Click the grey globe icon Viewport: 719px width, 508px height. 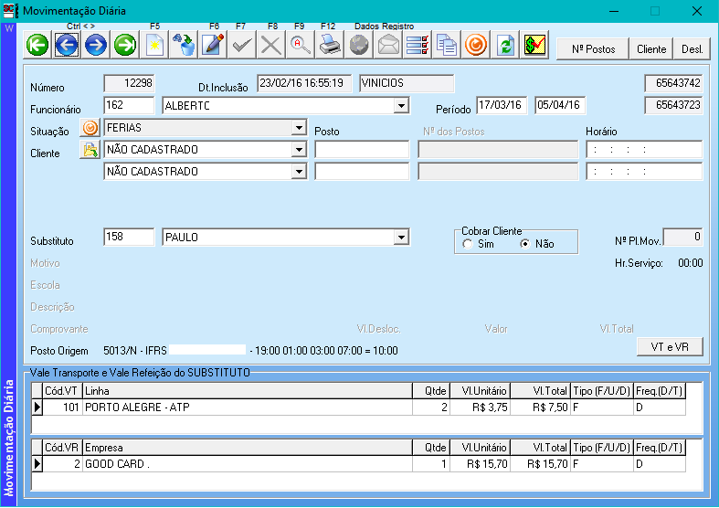(359, 45)
